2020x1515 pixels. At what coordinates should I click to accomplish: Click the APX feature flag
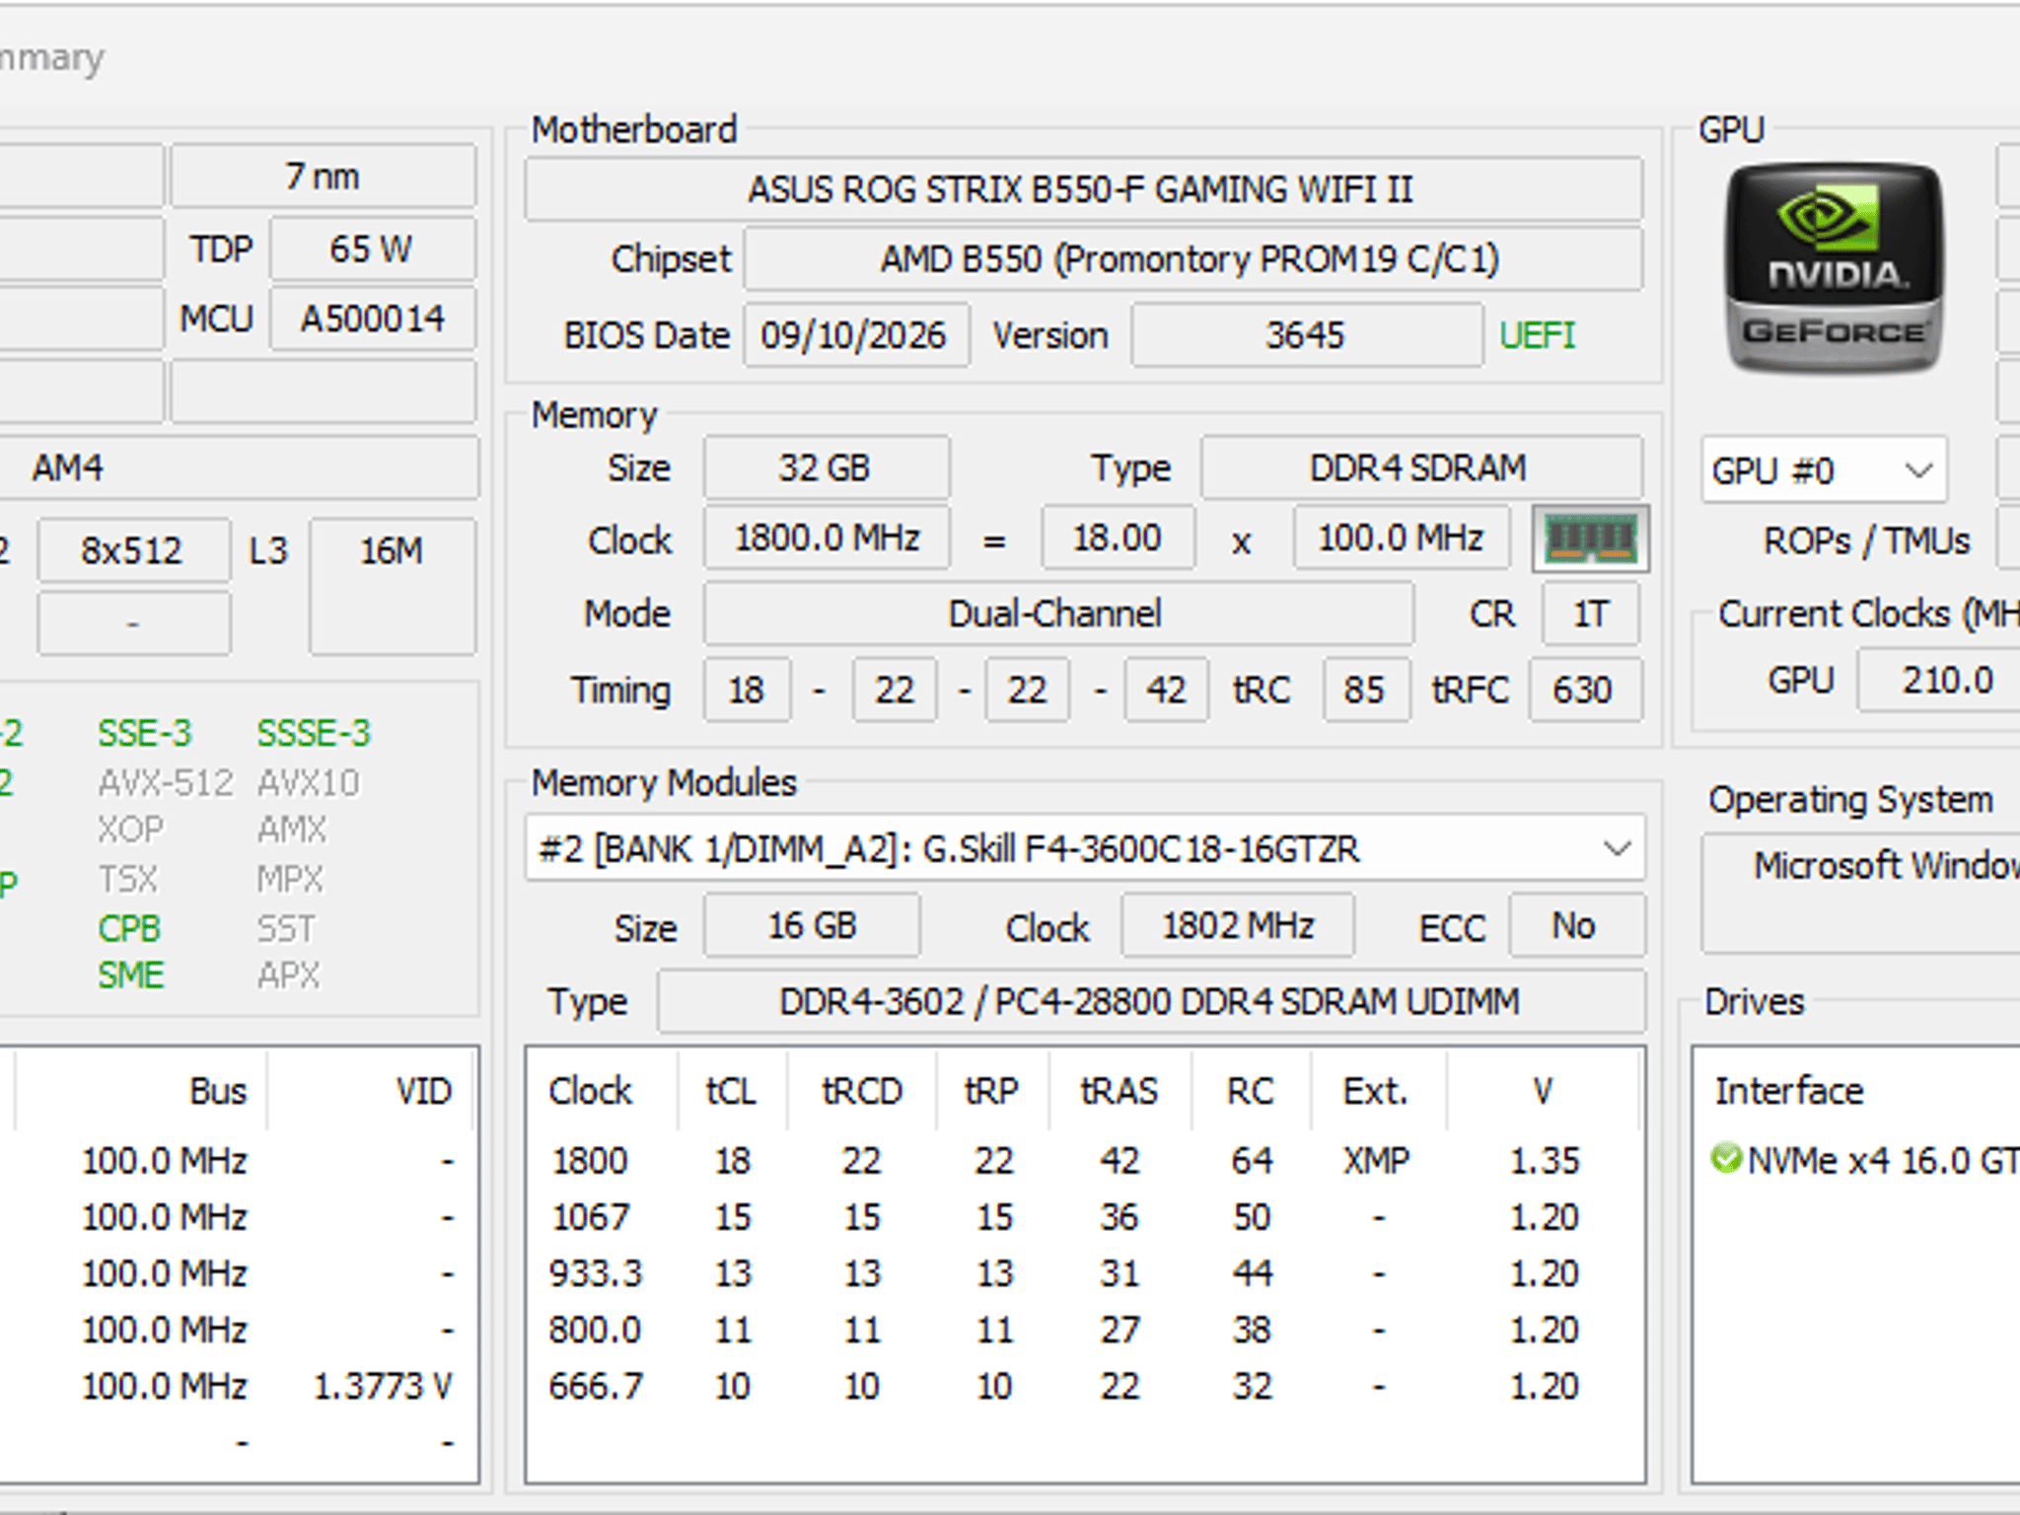click(288, 975)
